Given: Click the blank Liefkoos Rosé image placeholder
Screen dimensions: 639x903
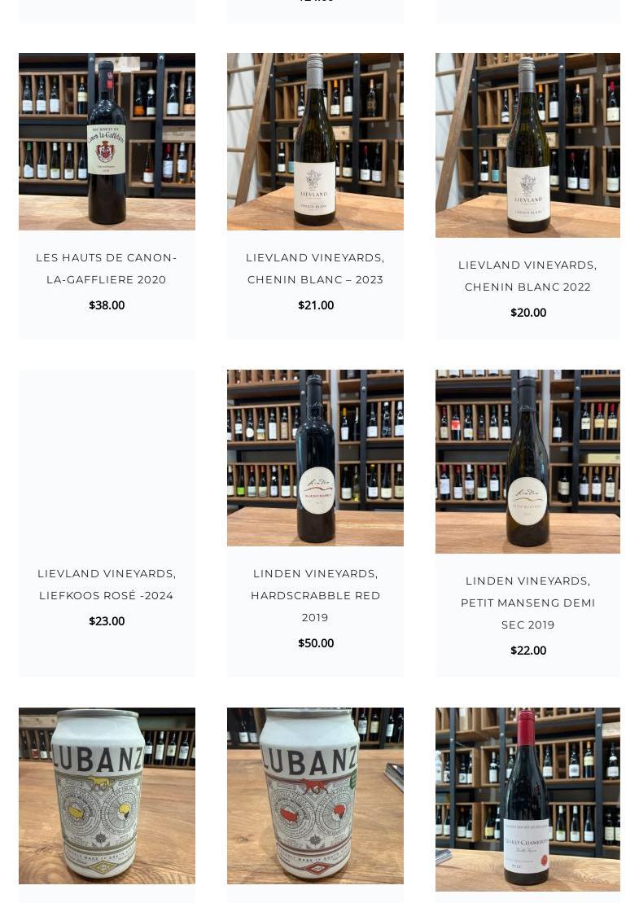Looking at the screenshot, I should click(107, 458).
